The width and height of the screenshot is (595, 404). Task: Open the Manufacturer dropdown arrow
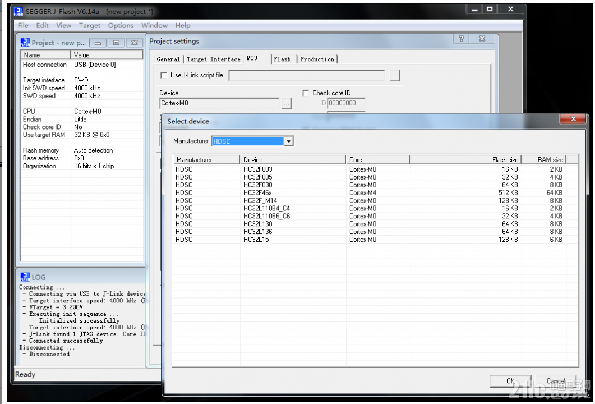pos(289,141)
